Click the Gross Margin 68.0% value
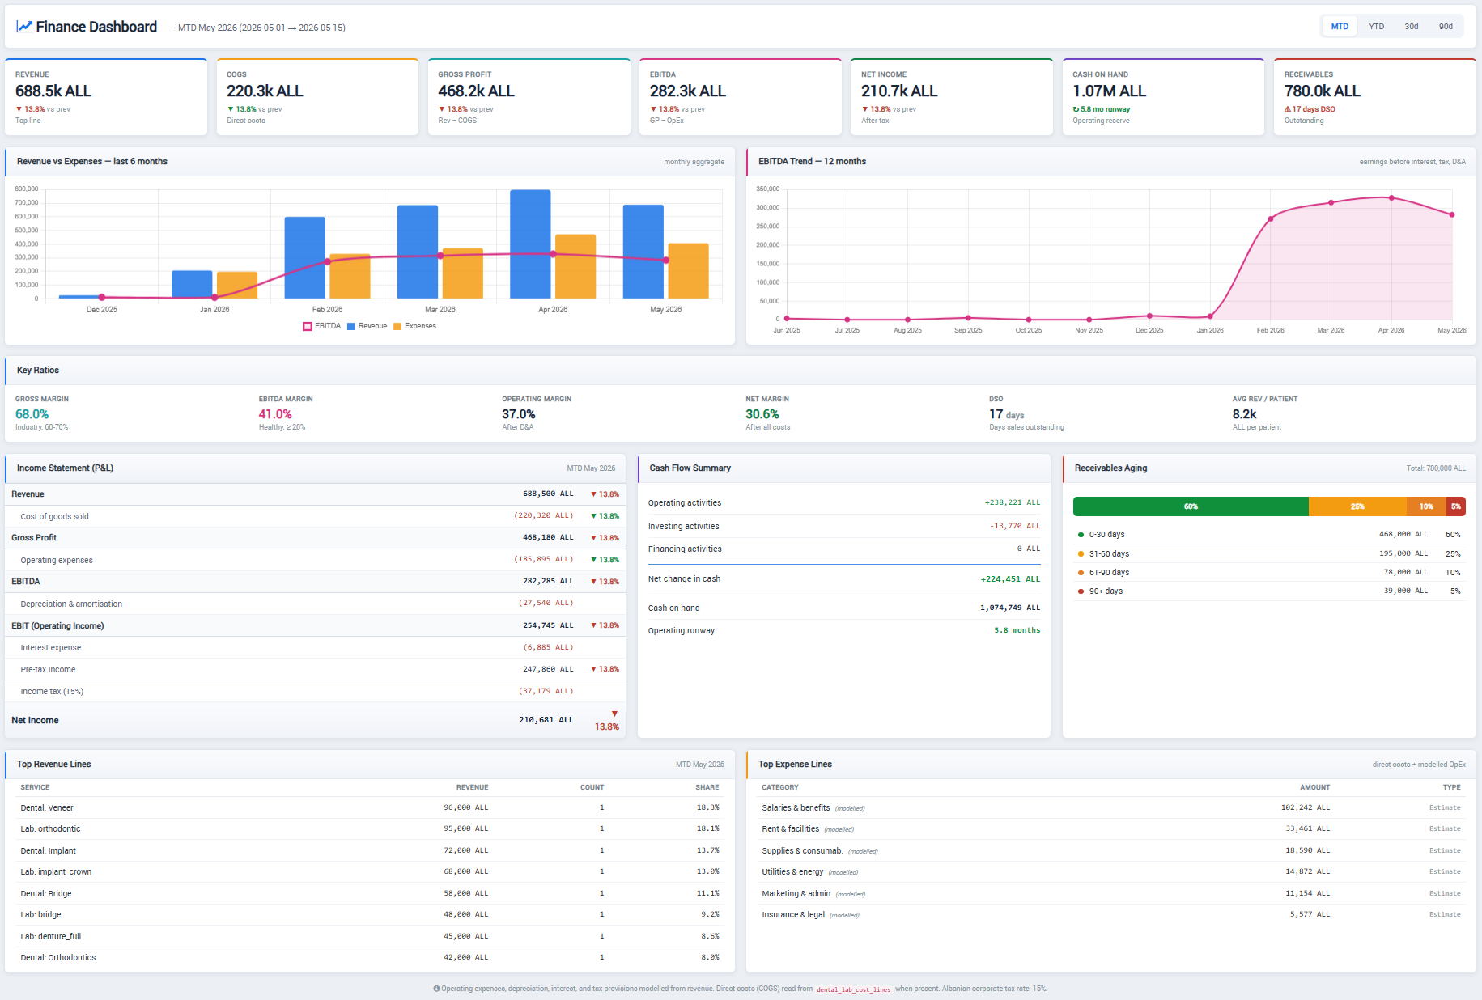The image size is (1482, 1000). pyautogui.click(x=32, y=414)
